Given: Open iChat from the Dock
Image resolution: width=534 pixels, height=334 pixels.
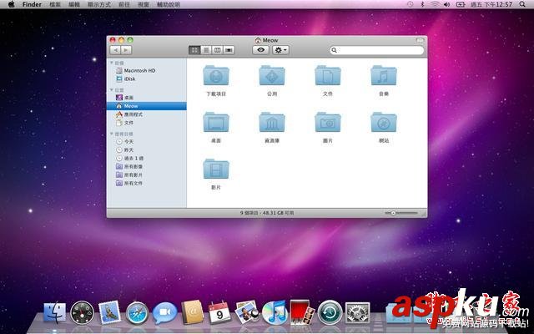Looking at the screenshot, I should coord(165,313).
